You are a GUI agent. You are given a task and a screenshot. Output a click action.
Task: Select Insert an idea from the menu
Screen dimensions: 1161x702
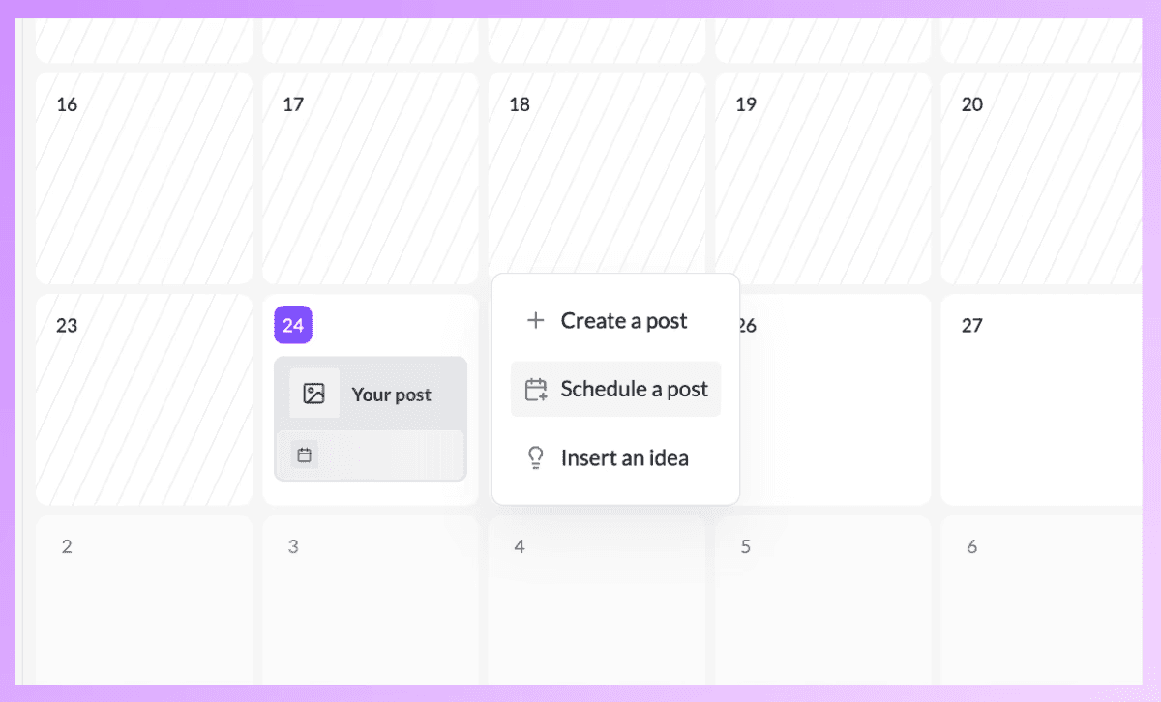624,457
